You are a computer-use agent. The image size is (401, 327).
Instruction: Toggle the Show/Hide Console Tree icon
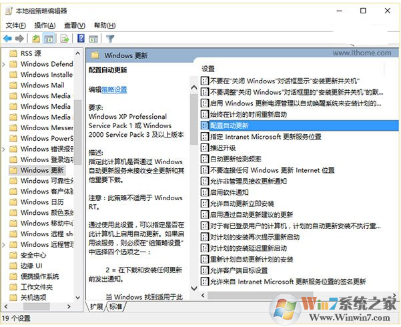(49, 39)
